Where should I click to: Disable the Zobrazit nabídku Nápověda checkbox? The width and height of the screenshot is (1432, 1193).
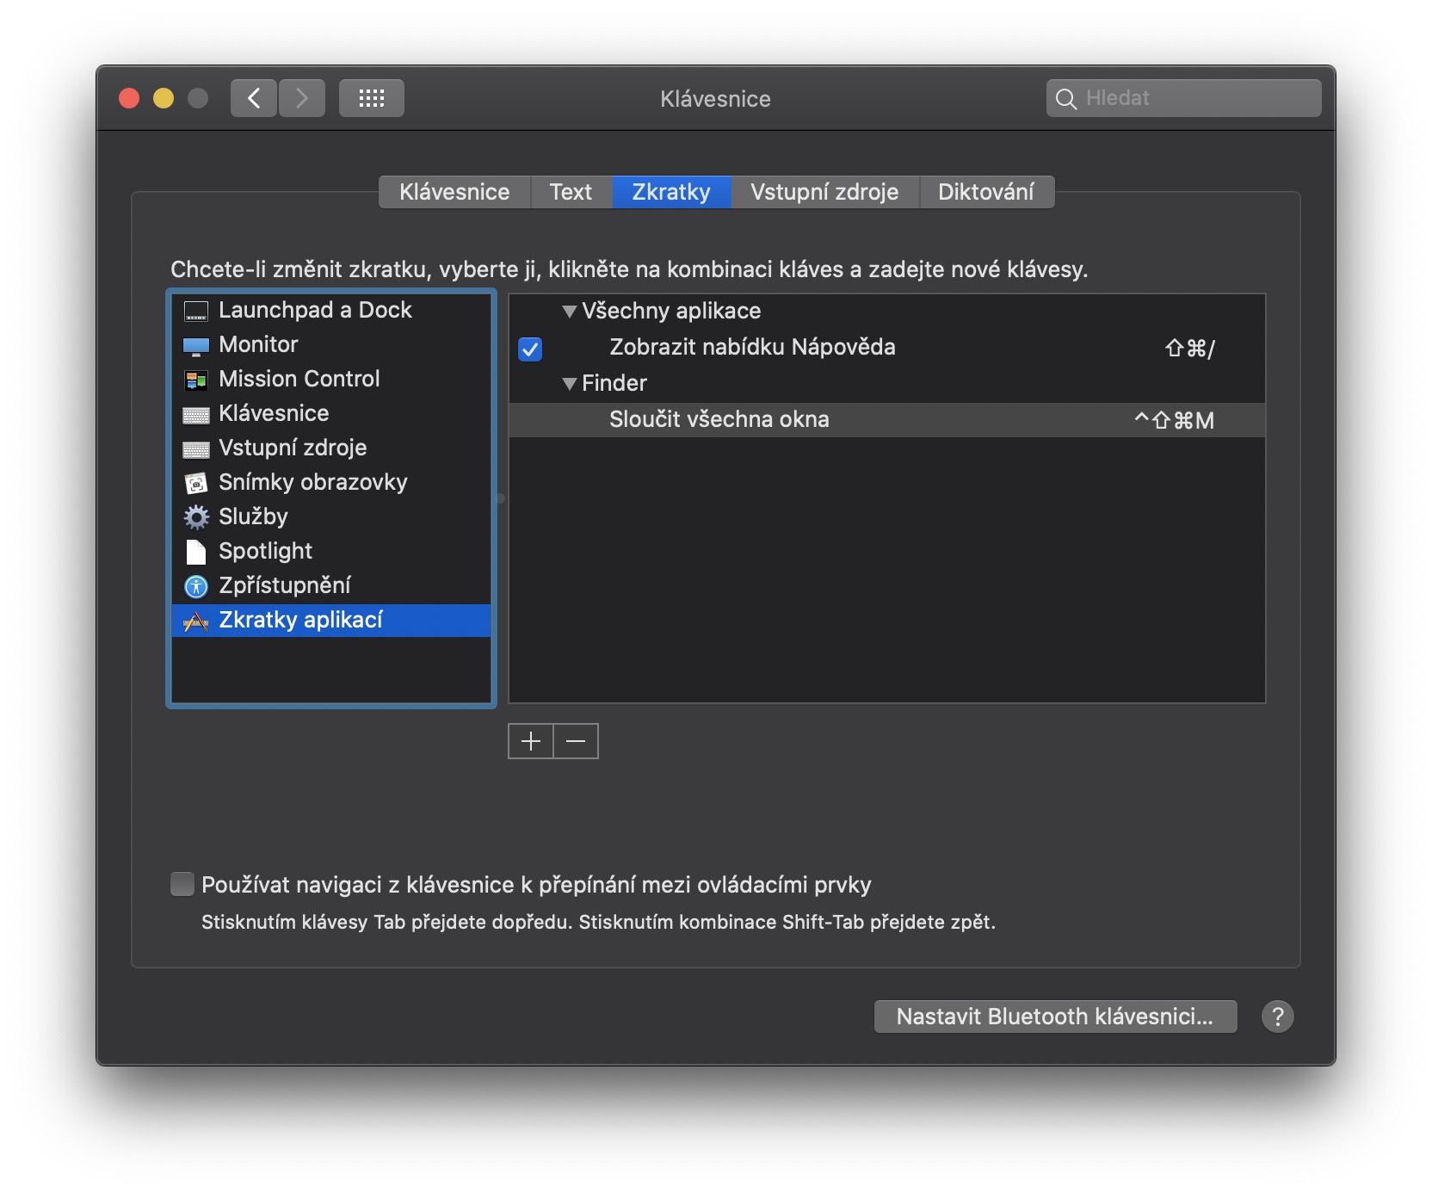tap(530, 349)
